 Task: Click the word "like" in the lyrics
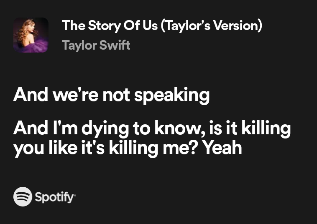click(x=63, y=148)
